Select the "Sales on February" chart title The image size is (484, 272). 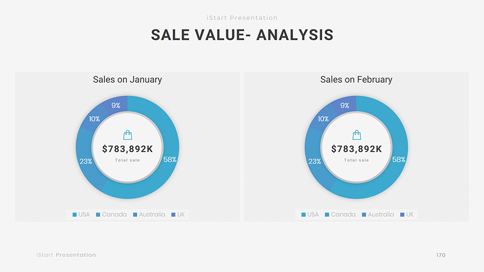point(356,80)
